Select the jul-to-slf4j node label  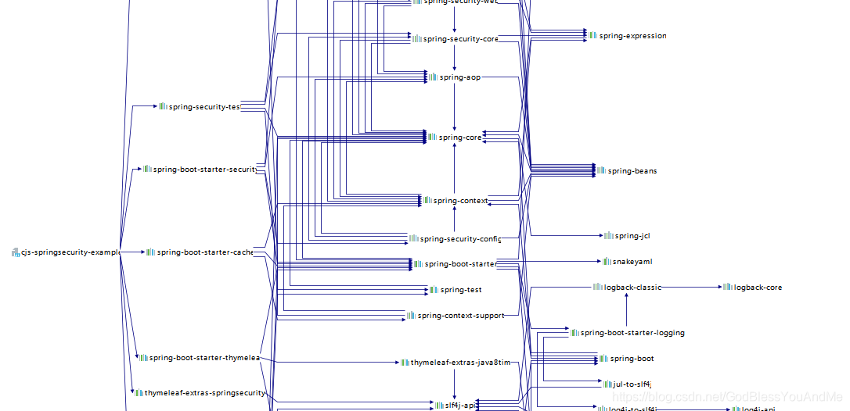632,384
